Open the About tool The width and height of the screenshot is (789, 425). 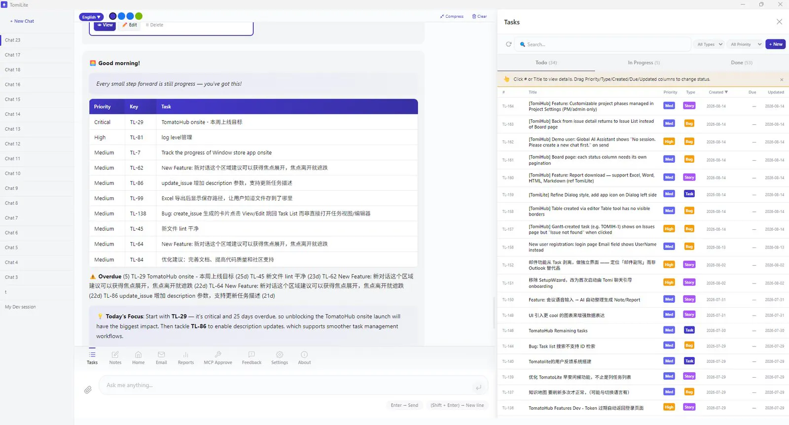304,358
